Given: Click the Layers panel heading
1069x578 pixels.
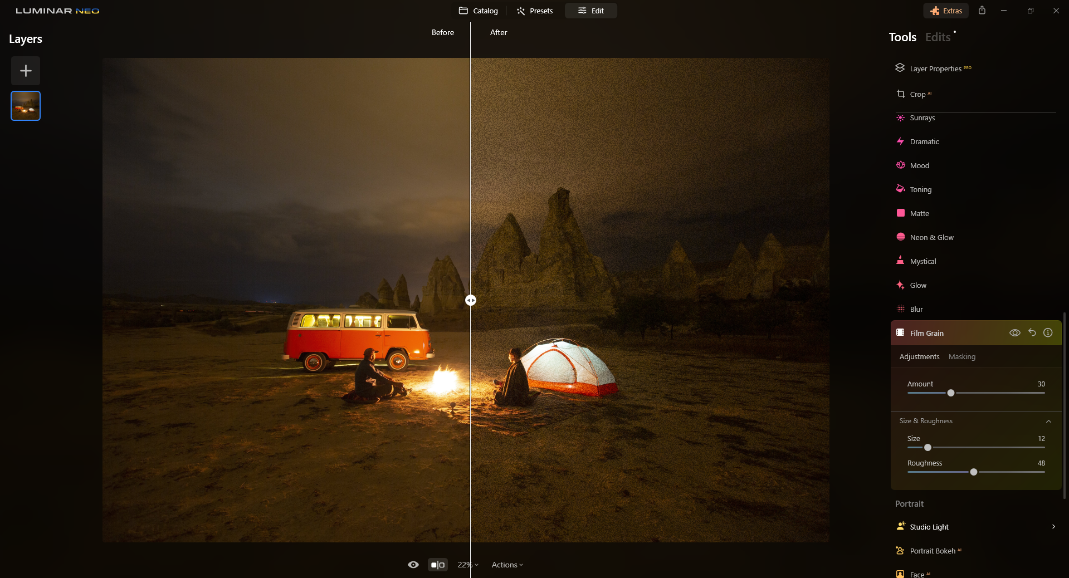Looking at the screenshot, I should [26, 39].
